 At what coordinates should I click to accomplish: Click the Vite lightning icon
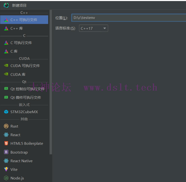click(x=6, y=169)
